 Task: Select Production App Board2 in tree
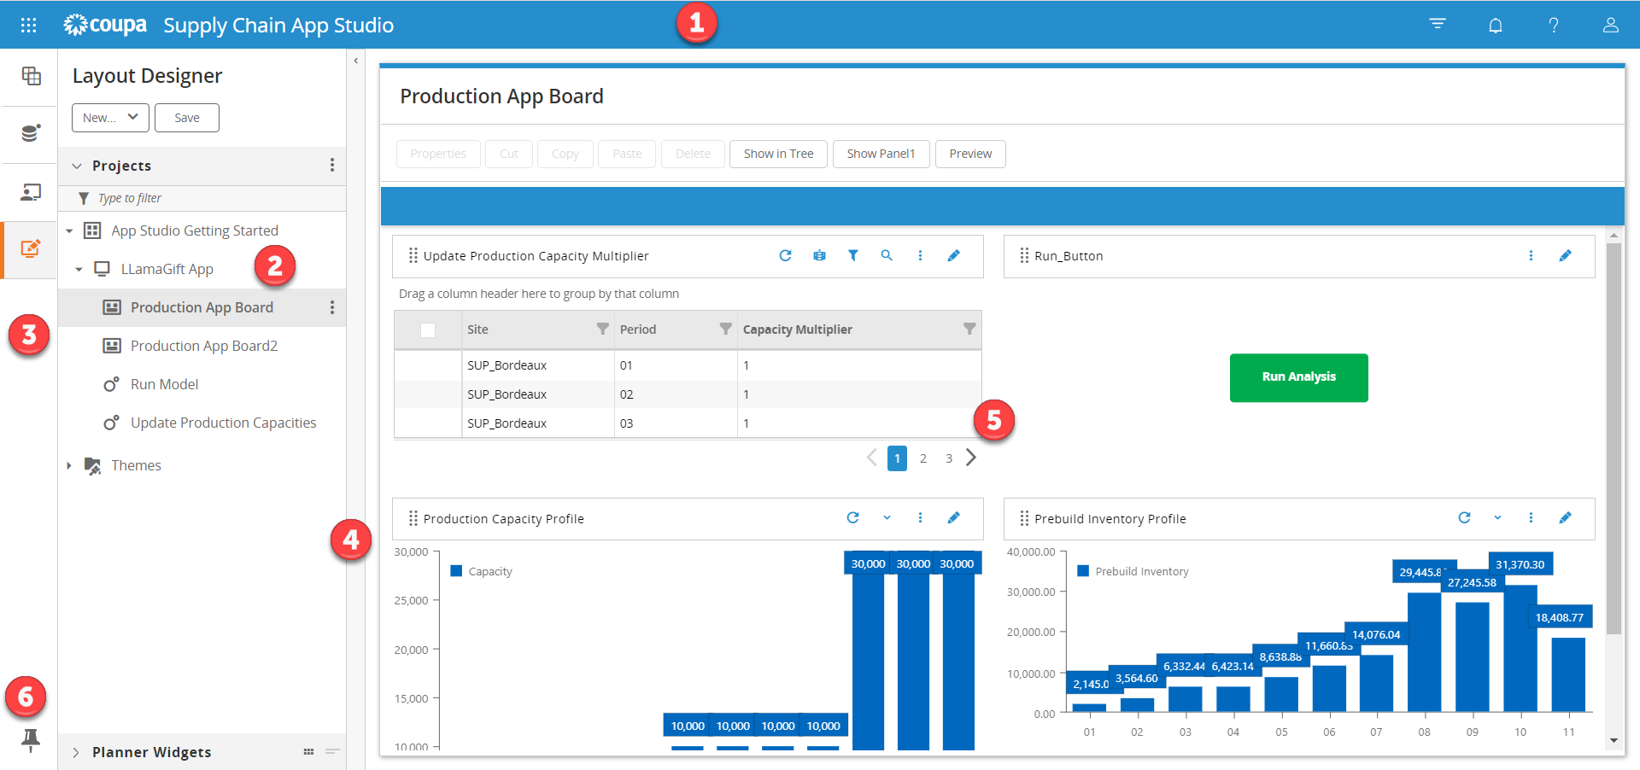point(204,346)
